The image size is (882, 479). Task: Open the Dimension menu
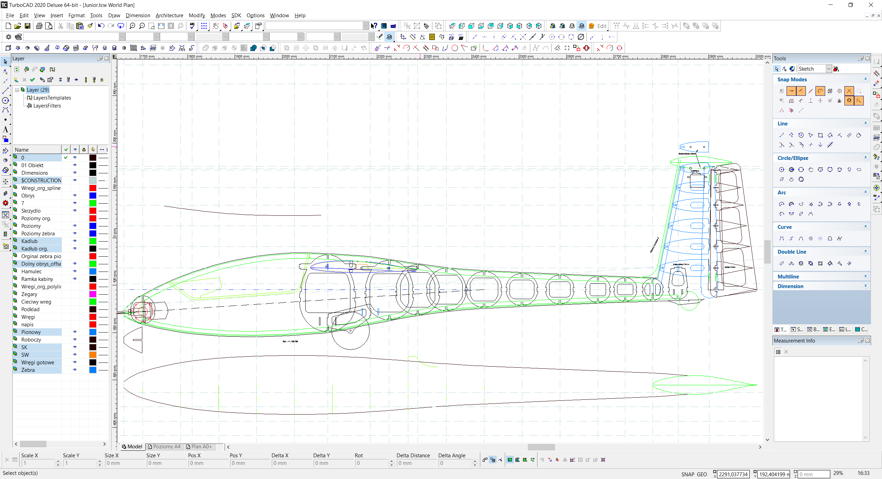pyautogui.click(x=137, y=16)
